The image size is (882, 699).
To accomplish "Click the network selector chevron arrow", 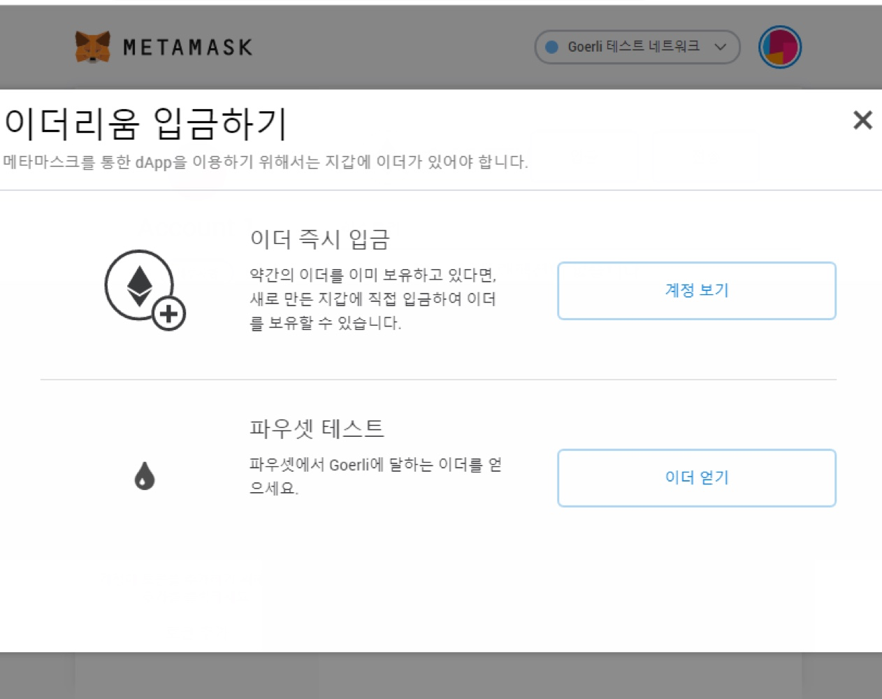I will point(721,48).
